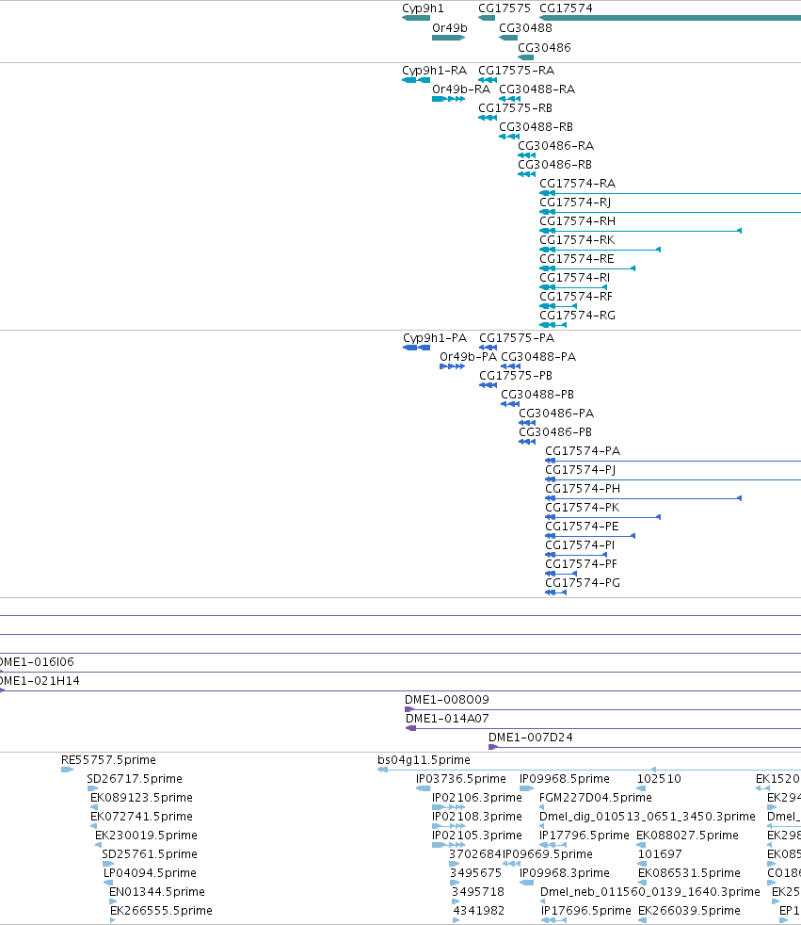Pick protein CG17574-PG

pyautogui.click(x=583, y=583)
